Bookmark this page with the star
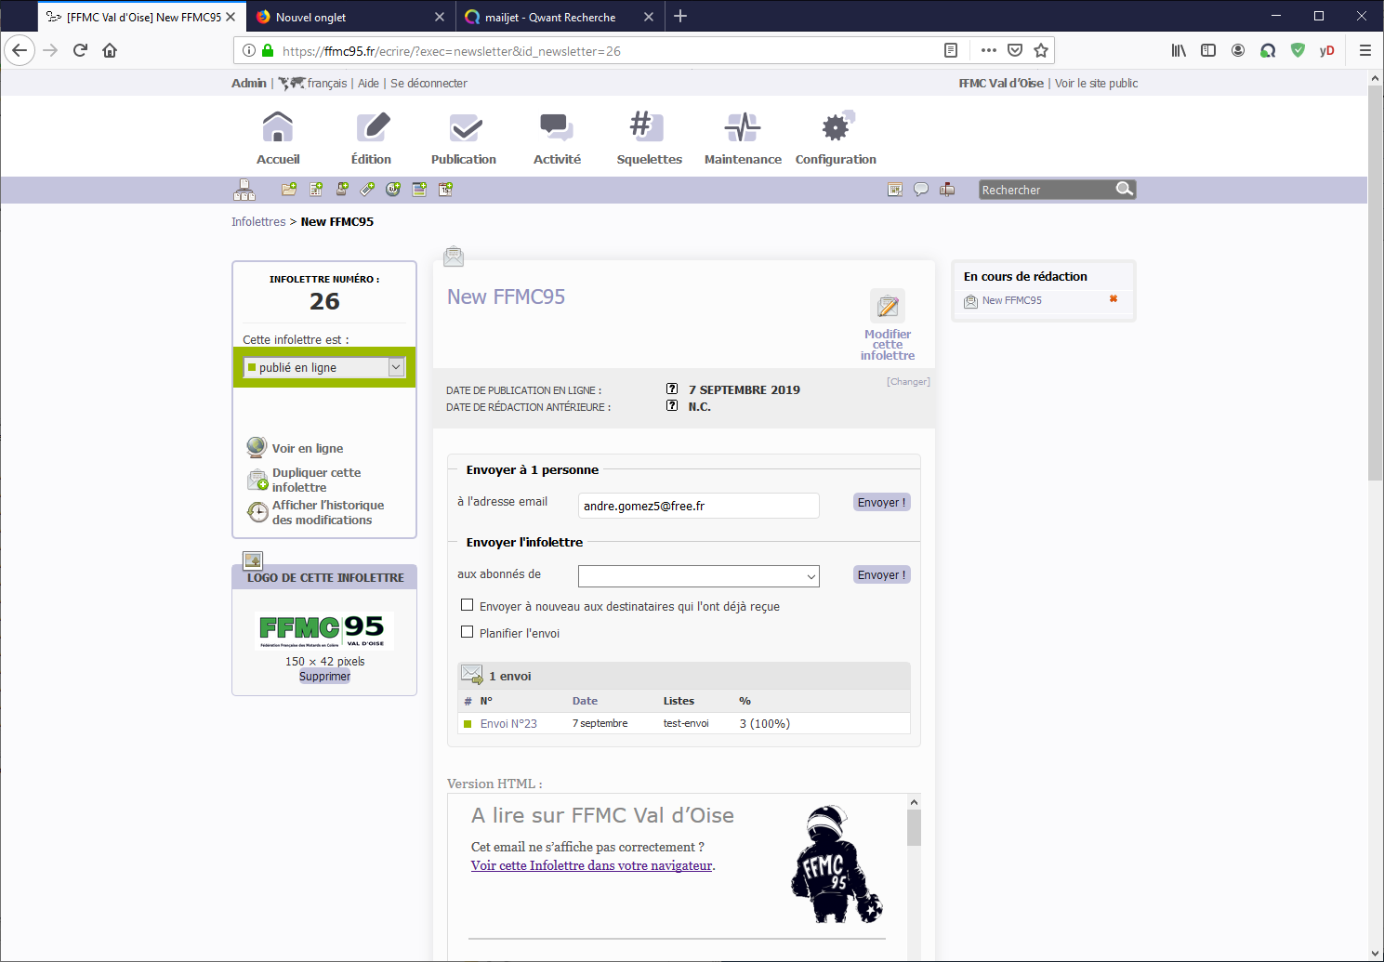This screenshot has height=962, width=1384. point(1041,50)
